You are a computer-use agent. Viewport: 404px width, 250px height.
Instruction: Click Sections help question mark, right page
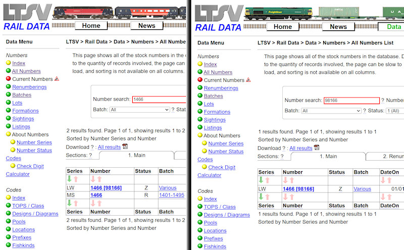pyautogui.click(x=282, y=157)
